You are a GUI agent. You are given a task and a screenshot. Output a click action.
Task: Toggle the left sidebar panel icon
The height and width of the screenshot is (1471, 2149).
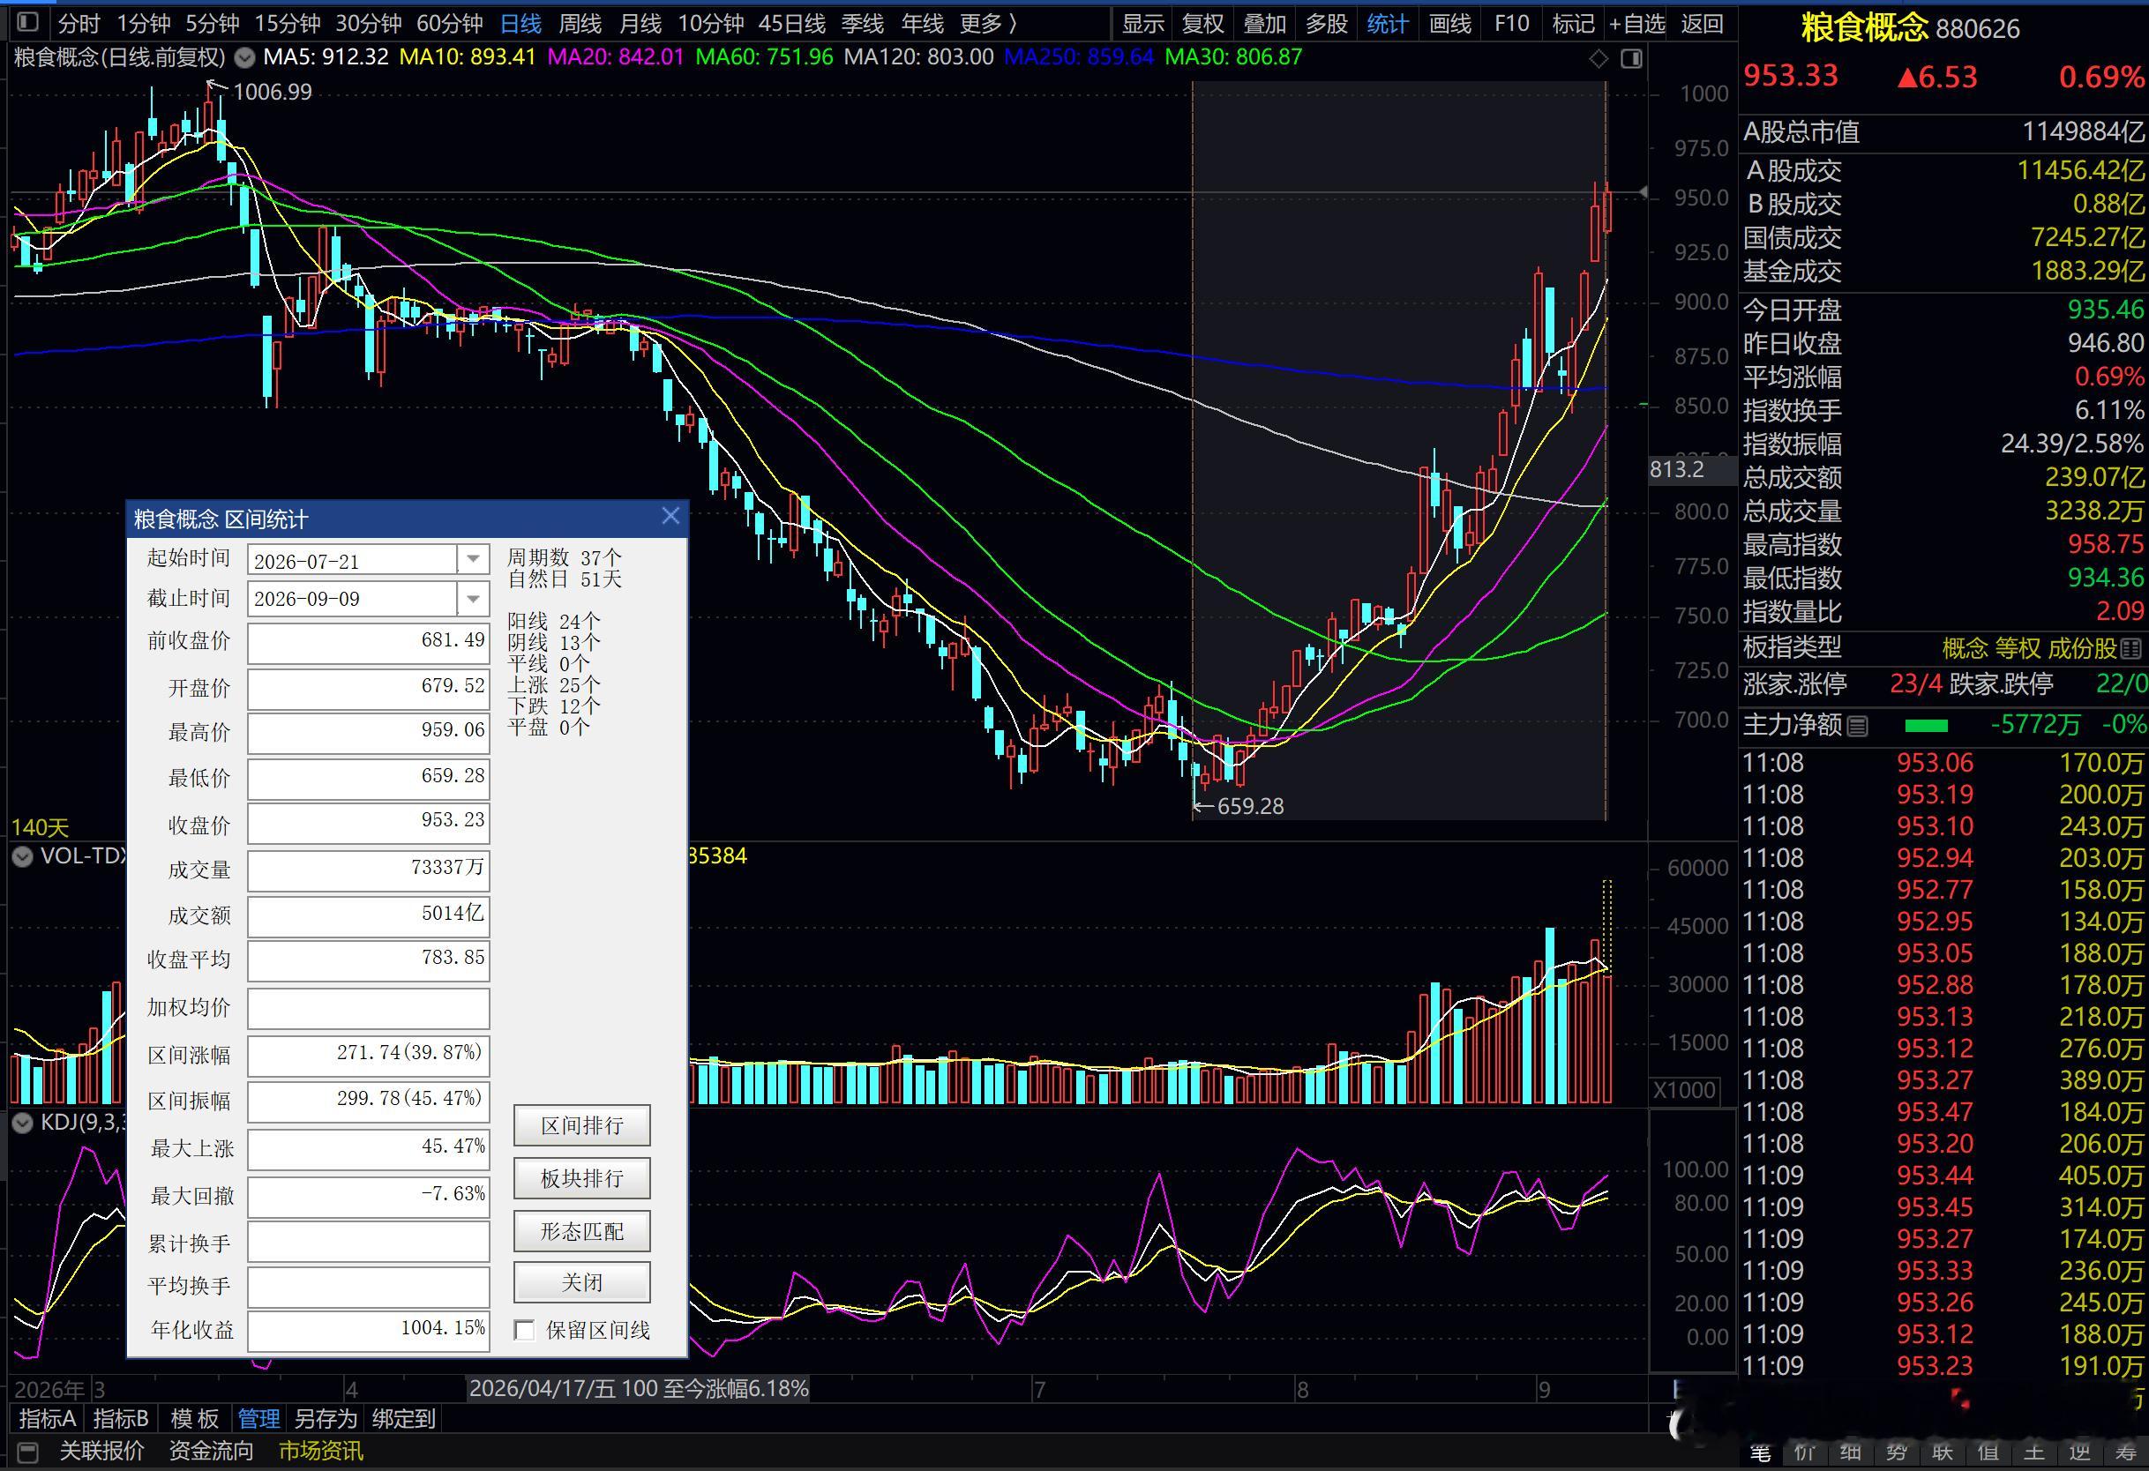pyautogui.click(x=27, y=22)
